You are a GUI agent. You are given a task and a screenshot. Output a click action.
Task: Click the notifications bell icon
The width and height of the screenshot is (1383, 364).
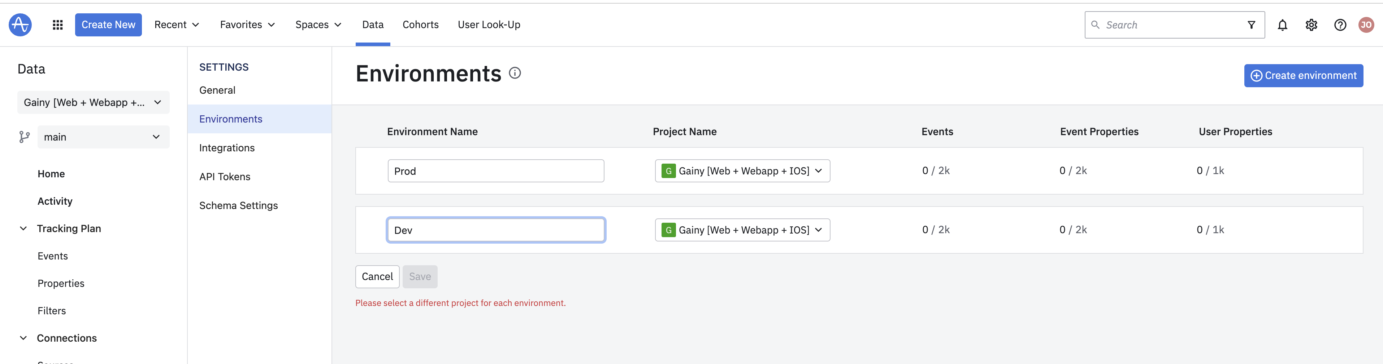tap(1282, 25)
